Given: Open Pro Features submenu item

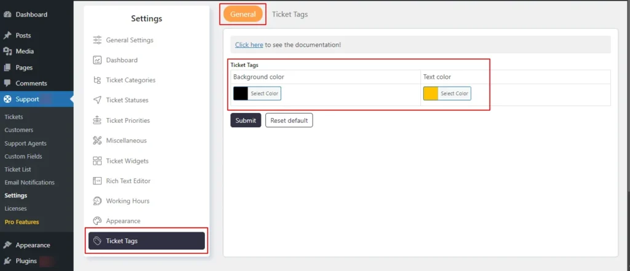Looking at the screenshot, I should [x=22, y=222].
